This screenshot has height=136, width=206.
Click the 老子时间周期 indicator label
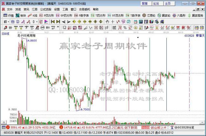[x=26, y=35]
